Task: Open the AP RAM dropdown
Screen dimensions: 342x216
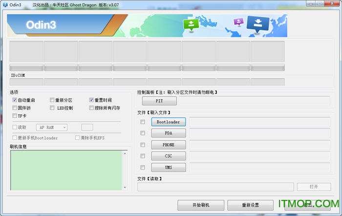Action: [x=52, y=128]
